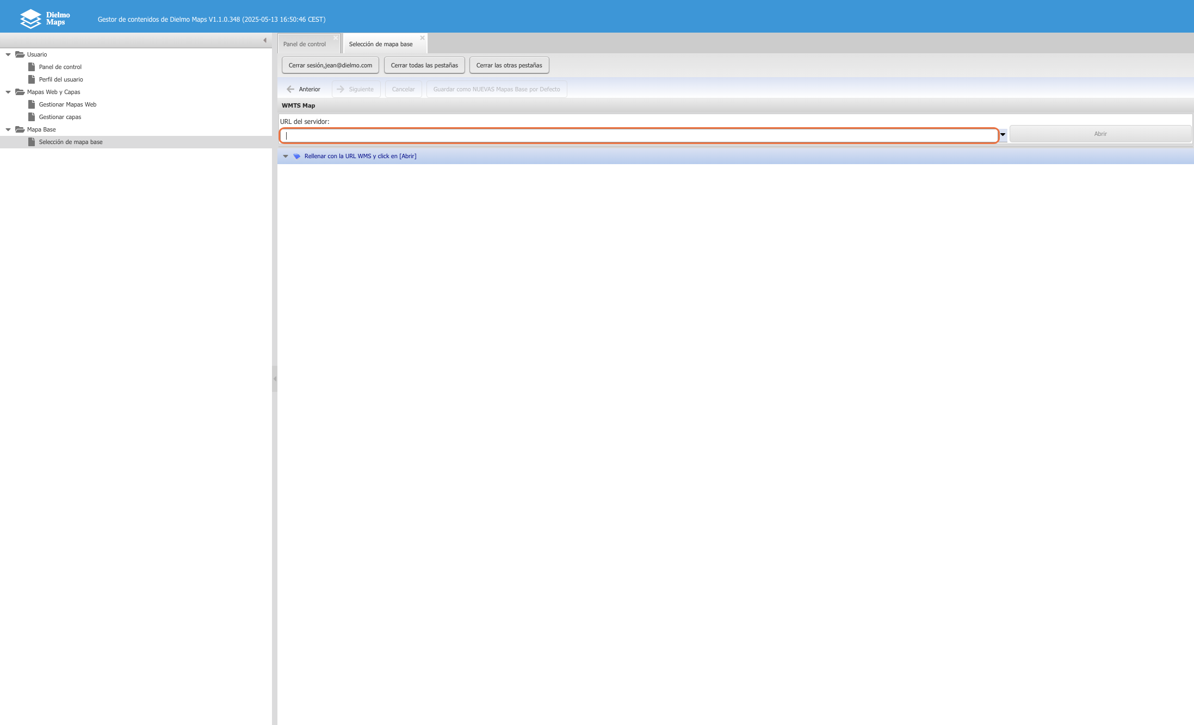This screenshot has width=1194, height=725.
Task: Click the document icon beside Panel de control
Action: pos(32,67)
